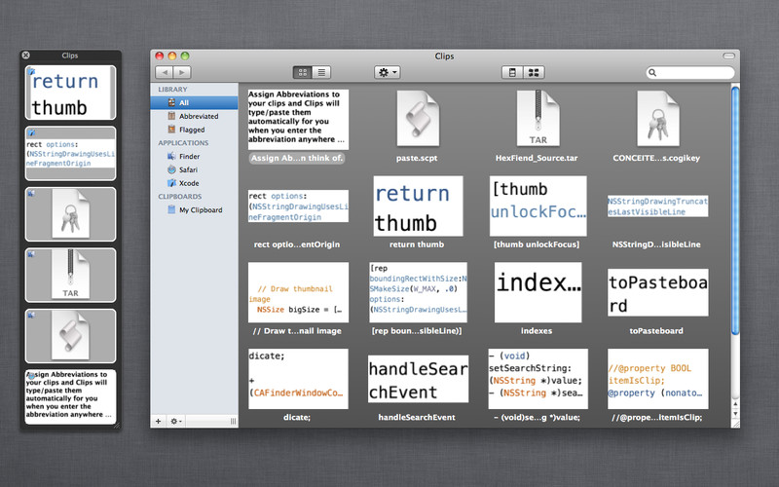Image resolution: width=779 pixels, height=487 pixels.
Task: Click the Safari compass icon in sidebar
Action: [x=171, y=169]
